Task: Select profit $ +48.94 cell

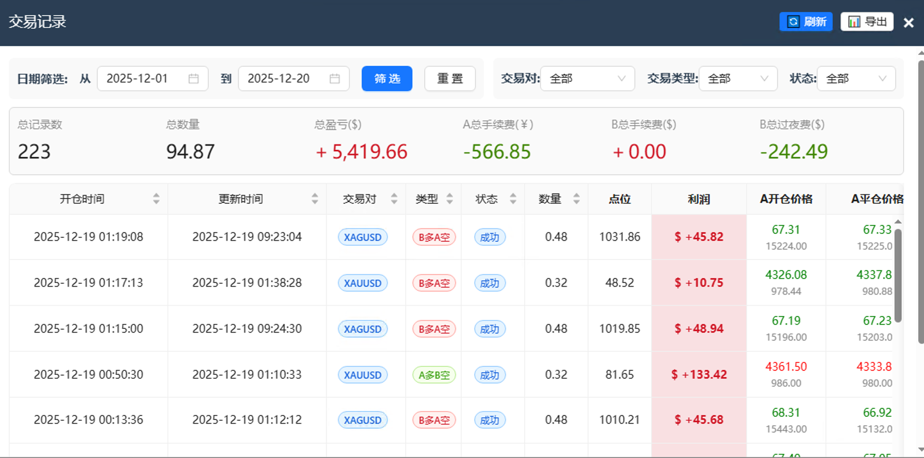Action: point(699,328)
